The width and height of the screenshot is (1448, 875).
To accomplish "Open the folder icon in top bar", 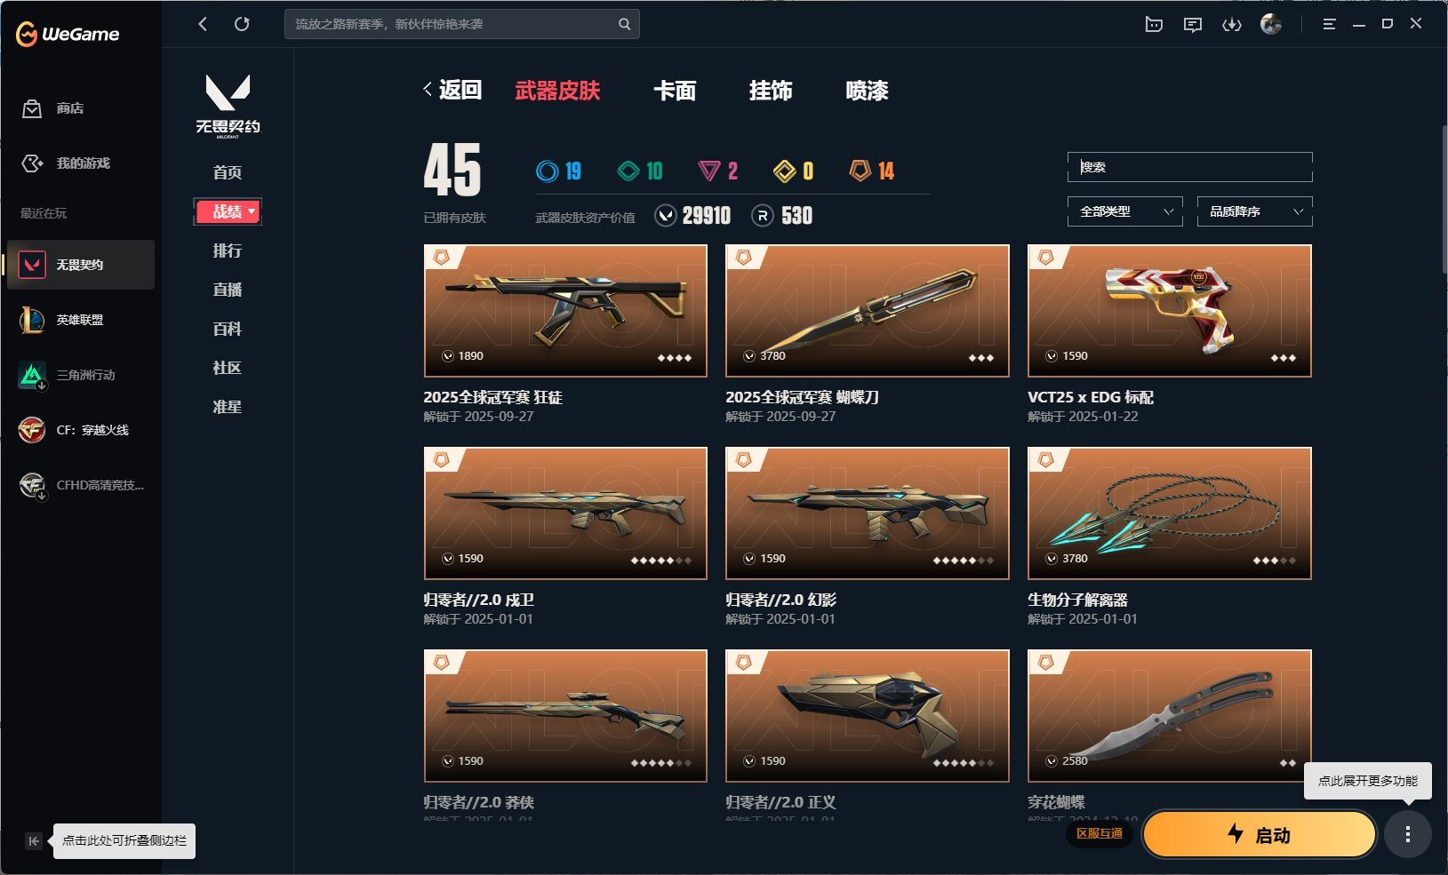I will click(1154, 25).
